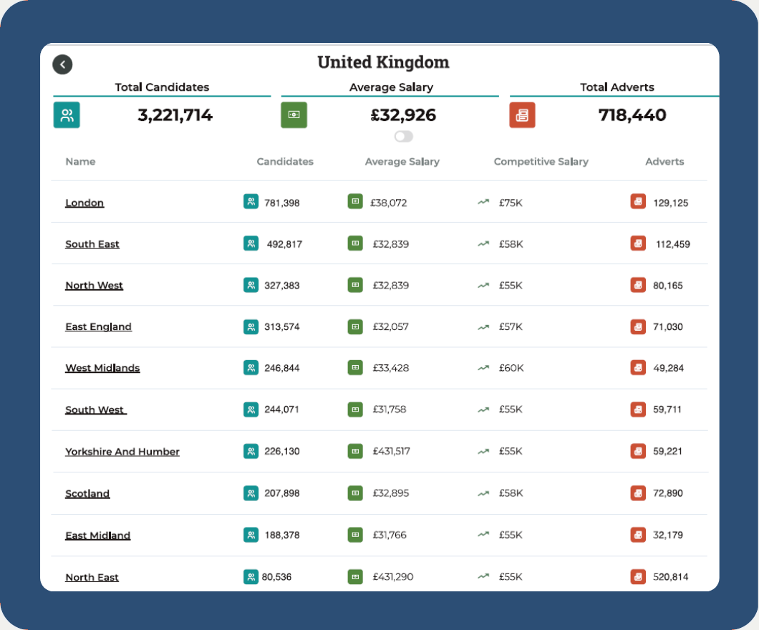Viewport: 759px width, 630px height.
Task: Click the Total Adverts newspaper icon
Action: point(522,115)
